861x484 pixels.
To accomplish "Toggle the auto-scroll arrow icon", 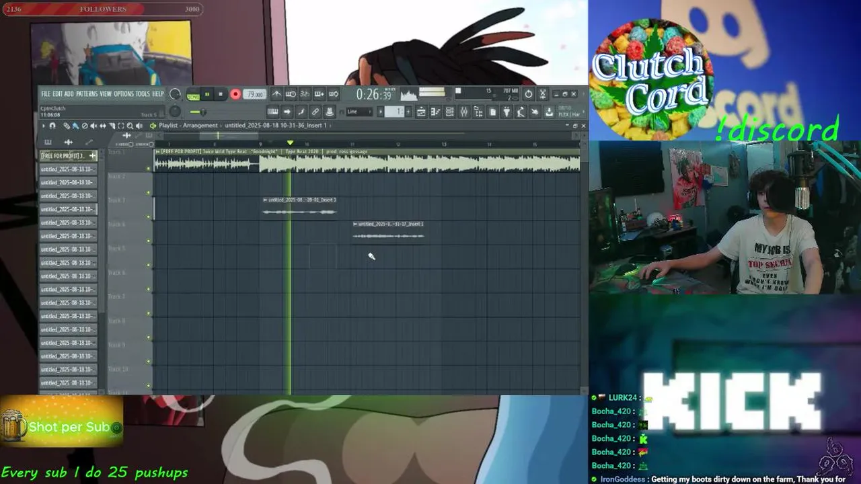I will click(287, 112).
